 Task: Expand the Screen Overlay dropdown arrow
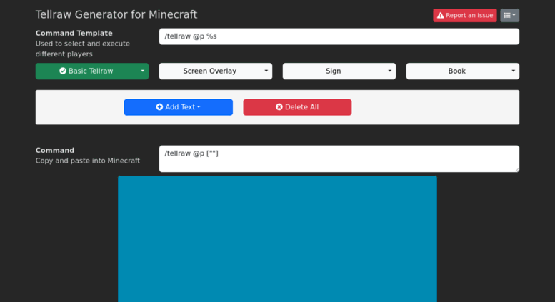(266, 71)
